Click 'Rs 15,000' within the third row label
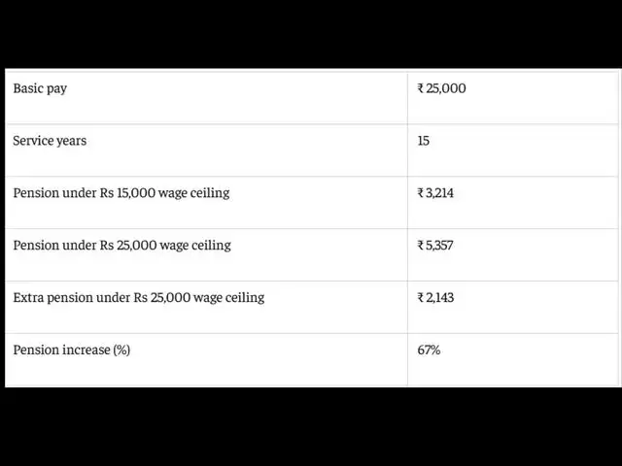Image resolution: width=622 pixels, height=466 pixels. (127, 193)
